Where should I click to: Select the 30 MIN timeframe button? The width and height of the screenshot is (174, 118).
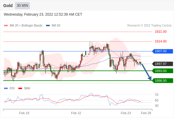(x=22, y=6)
